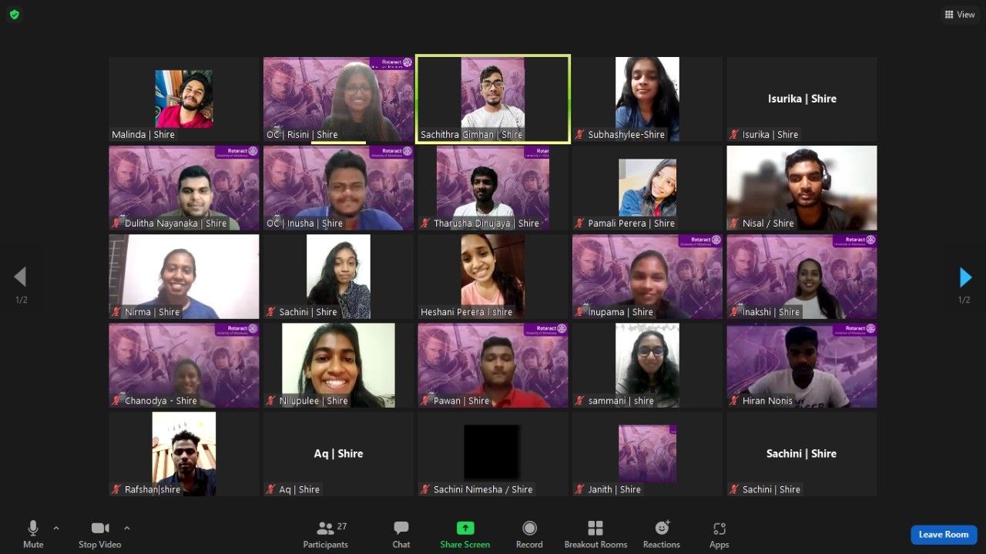986x554 pixels.
Task: Start recording the meeting
Action: [529, 534]
